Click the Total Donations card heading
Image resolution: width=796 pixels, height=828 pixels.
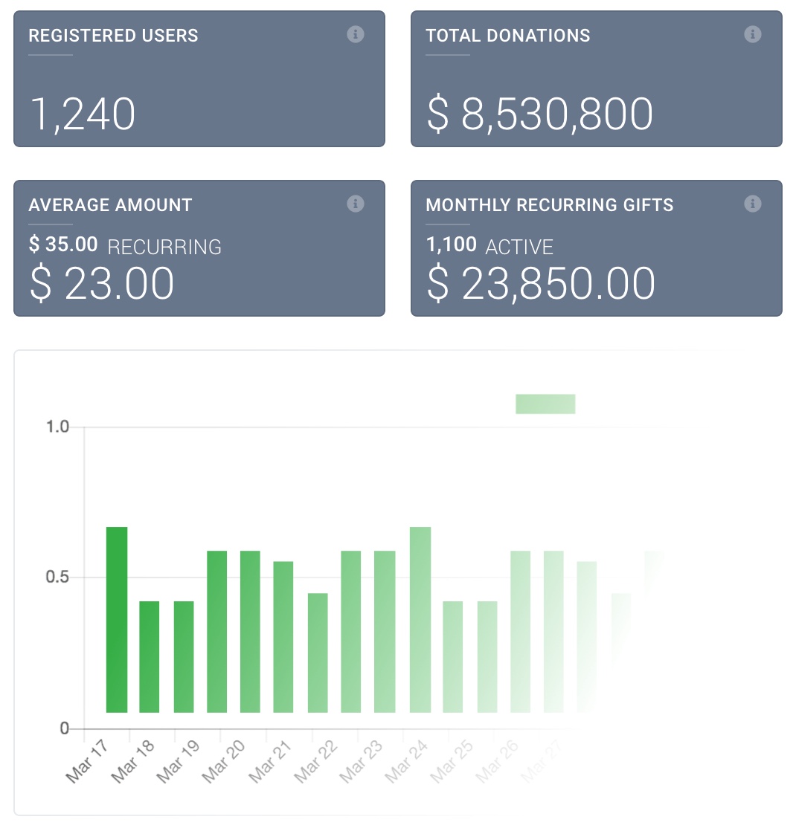click(508, 36)
